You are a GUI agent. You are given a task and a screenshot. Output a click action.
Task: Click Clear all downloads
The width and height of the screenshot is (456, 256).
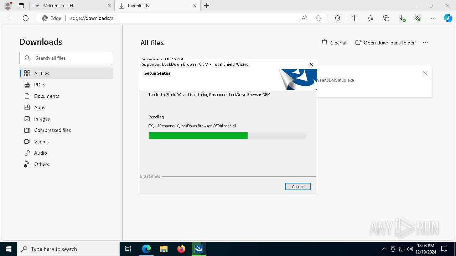335,43
